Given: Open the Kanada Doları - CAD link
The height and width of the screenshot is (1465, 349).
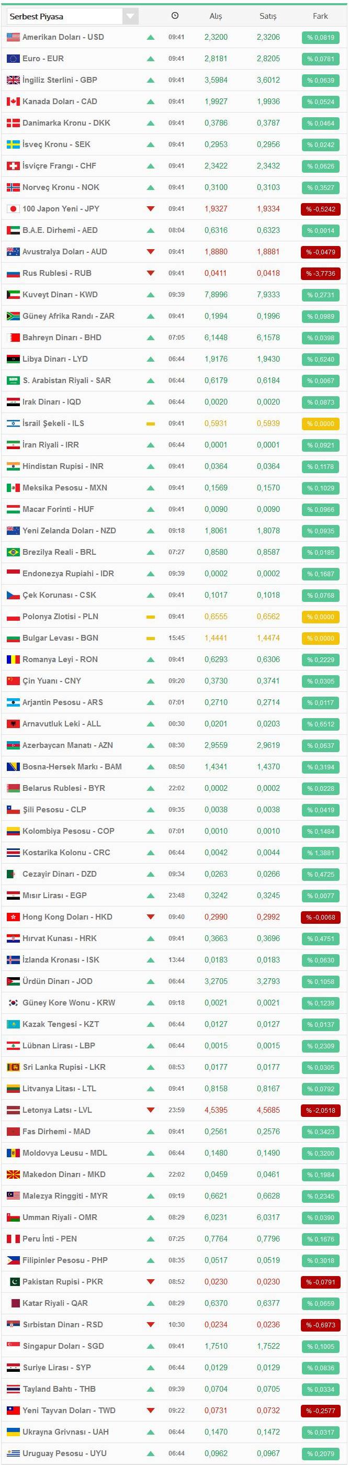Looking at the screenshot, I should pos(60,101).
